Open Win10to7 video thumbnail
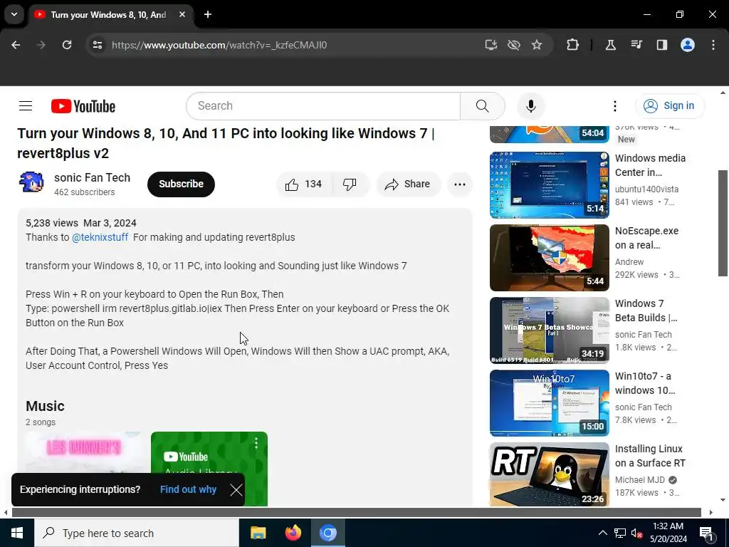This screenshot has height=547, width=729. click(x=549, y=403)
